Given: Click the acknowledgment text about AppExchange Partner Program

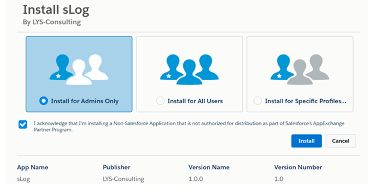Looking at the screenshot, I should pos(189,127).
